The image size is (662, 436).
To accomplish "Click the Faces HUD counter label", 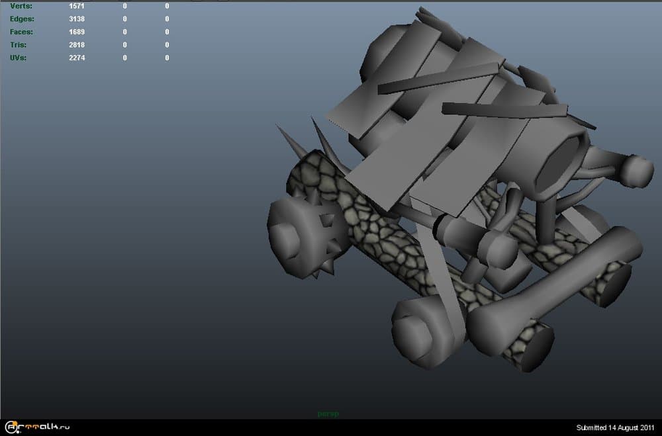I will [x=23, y=32].
